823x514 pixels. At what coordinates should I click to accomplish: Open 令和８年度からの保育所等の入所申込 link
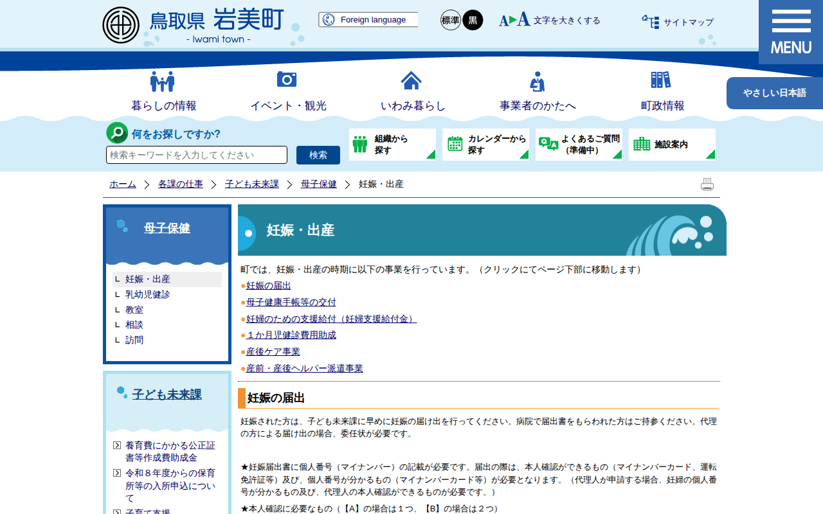[170, 486]
